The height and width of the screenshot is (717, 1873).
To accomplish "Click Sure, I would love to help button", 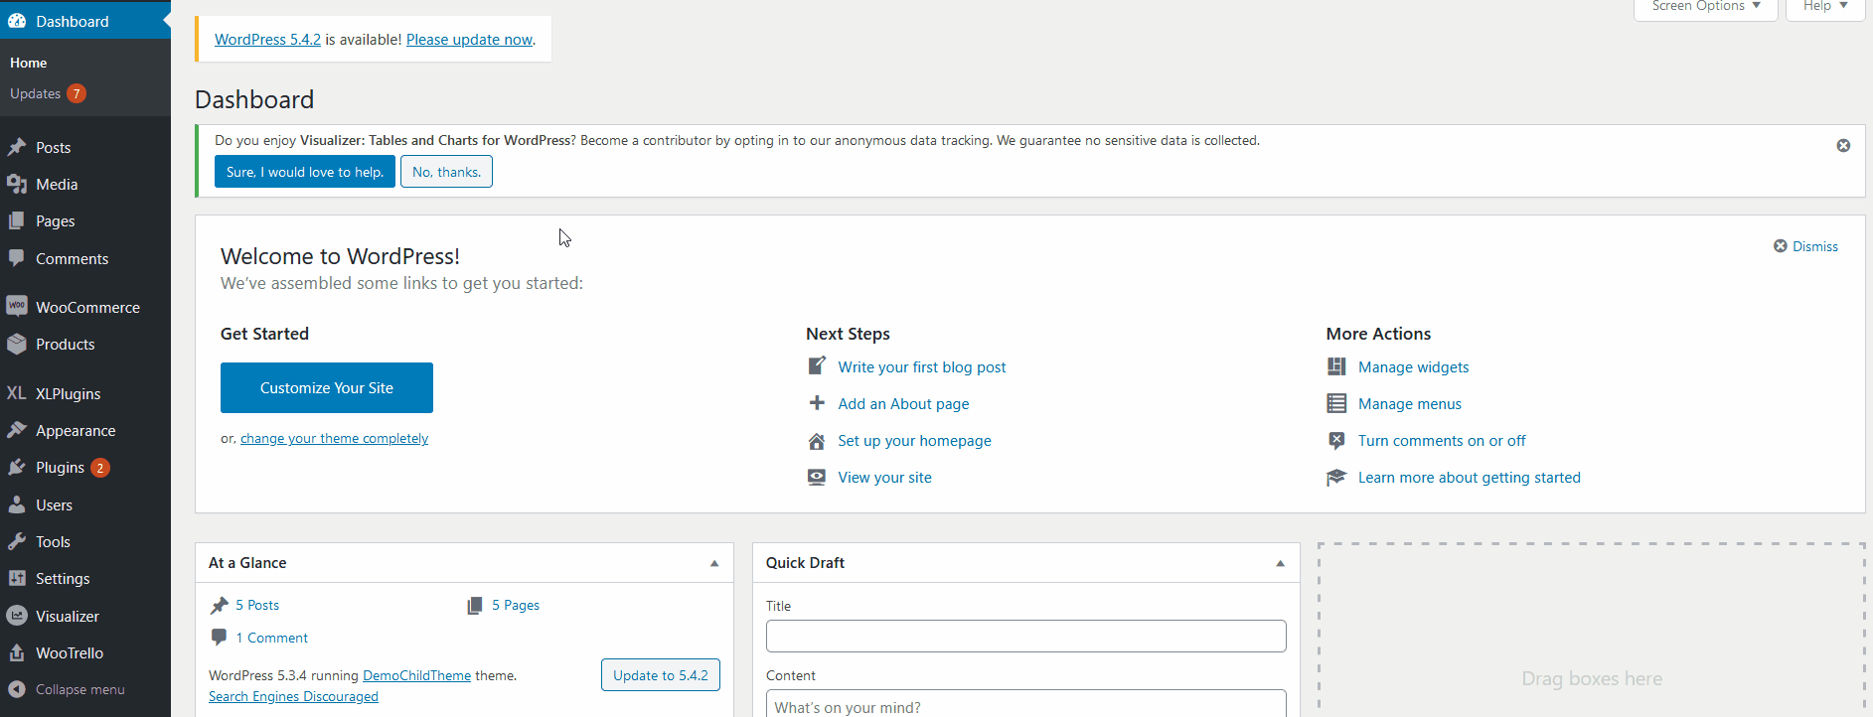I will coord(305,172).
